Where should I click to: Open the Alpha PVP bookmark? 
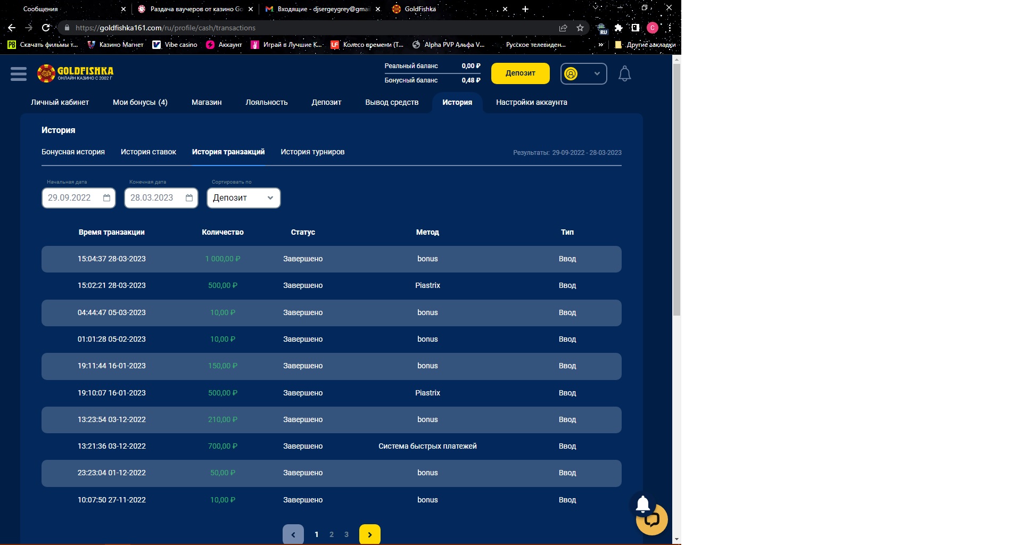449,45
